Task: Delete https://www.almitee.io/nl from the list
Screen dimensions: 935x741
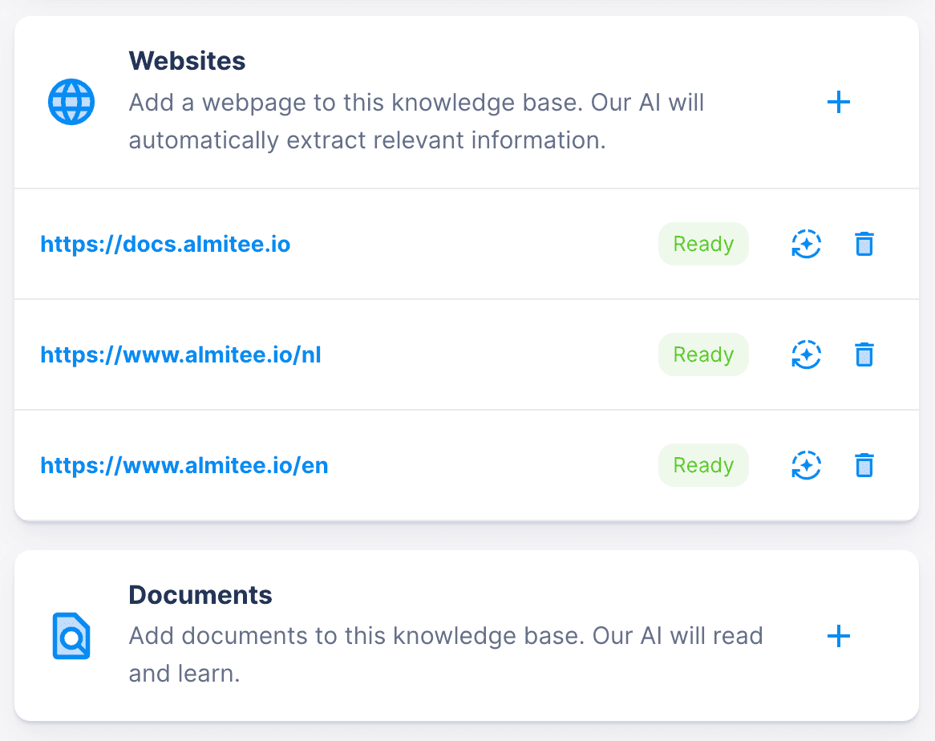Action: tap(864, 354)
